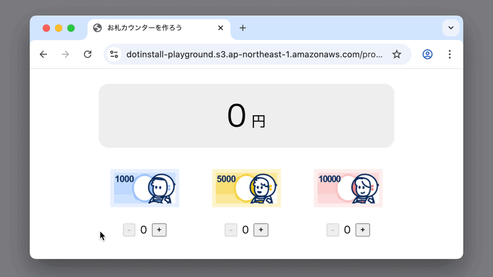The height and width of the screenshot is (277, 493).
Task: Decrease the 5000 yen bill count
Action: (x=231, y=230)
